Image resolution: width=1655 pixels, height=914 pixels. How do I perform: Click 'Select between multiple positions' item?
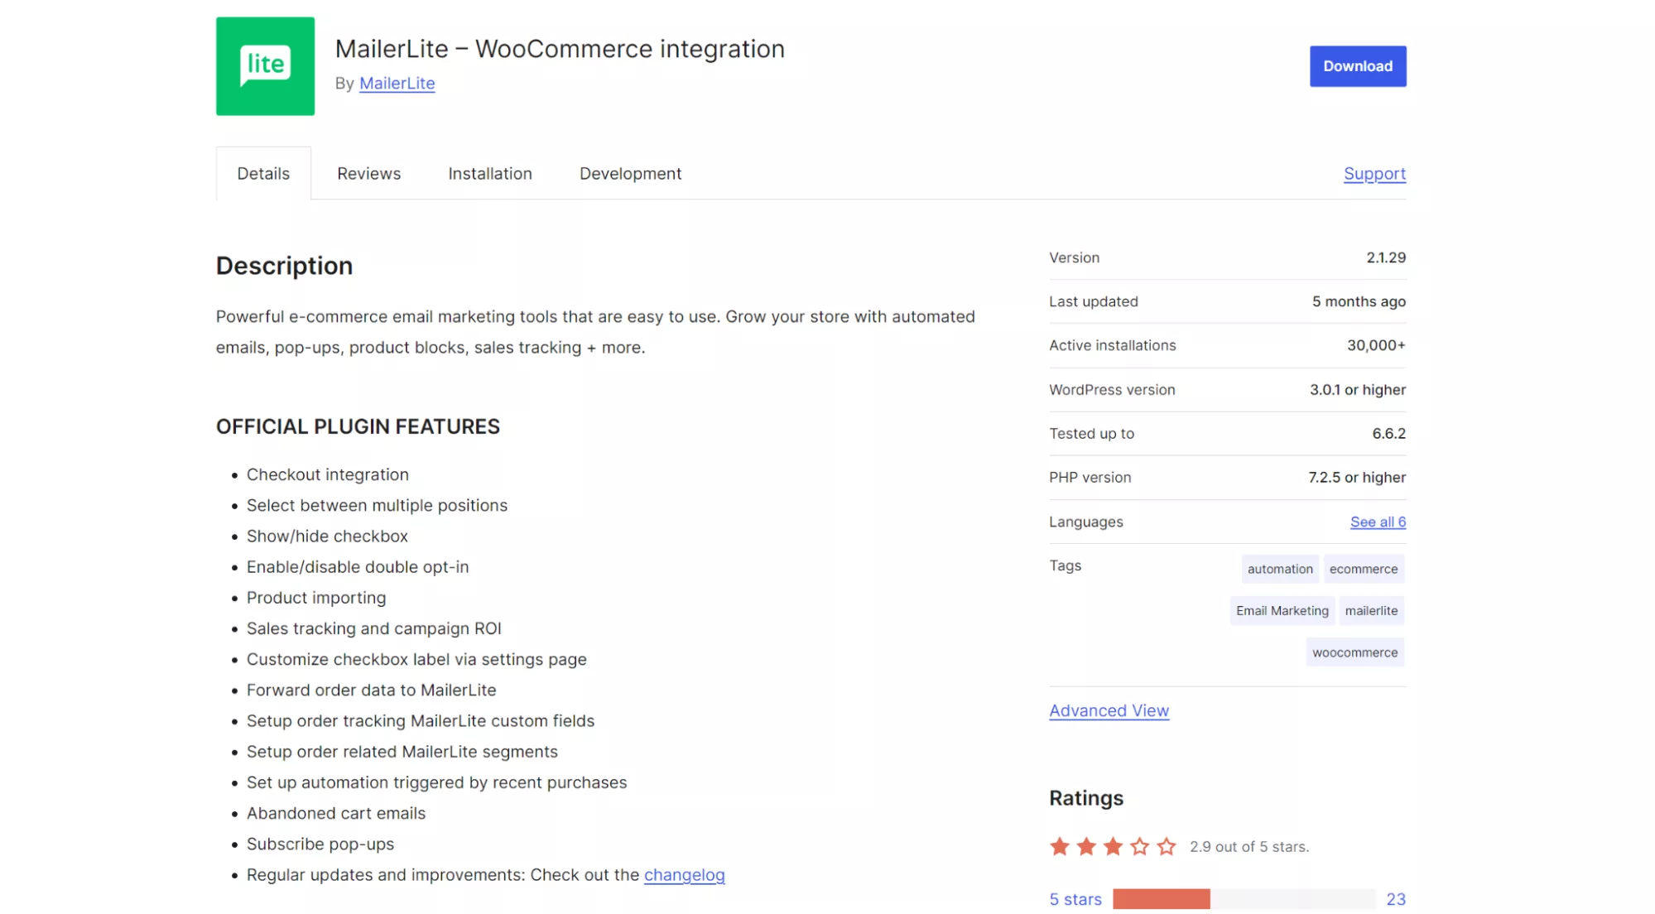click(x=377, y=506)
